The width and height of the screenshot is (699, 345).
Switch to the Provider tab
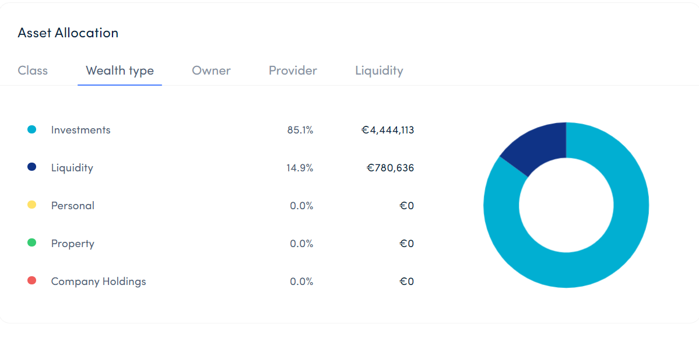[293, 71]
